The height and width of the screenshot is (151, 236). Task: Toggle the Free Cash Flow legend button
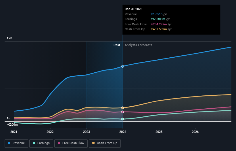pos(71,143)
